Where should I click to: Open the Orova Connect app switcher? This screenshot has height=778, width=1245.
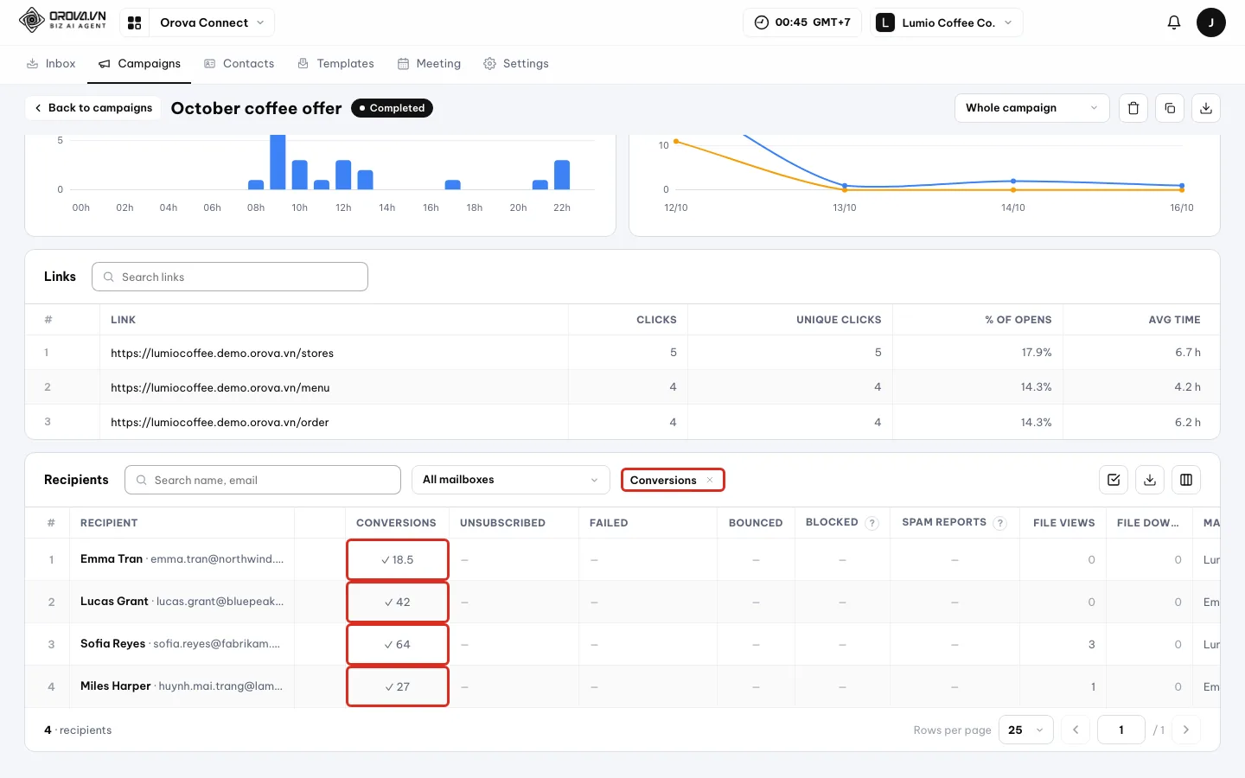(197, 22)
